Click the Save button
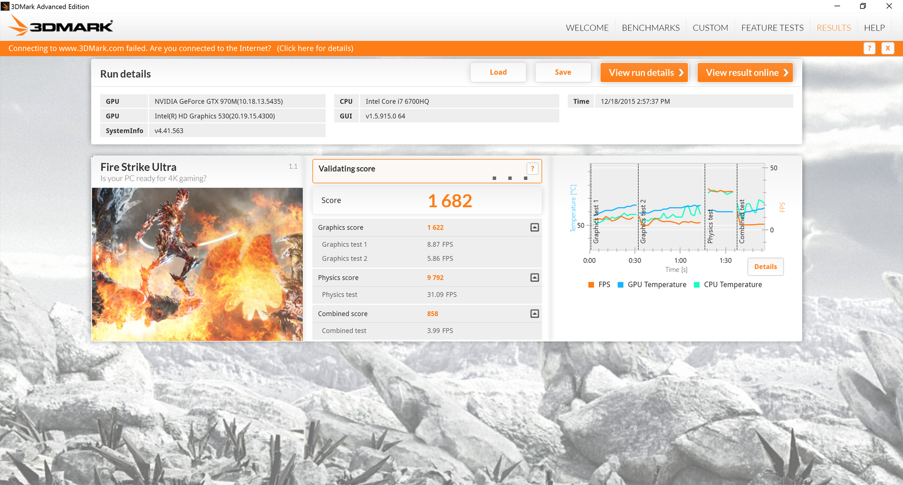Viewport: 903px width, 485px height. (563, 72)
